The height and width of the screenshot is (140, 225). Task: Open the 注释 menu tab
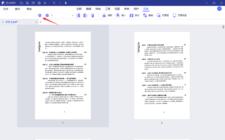tap(79, 9)
